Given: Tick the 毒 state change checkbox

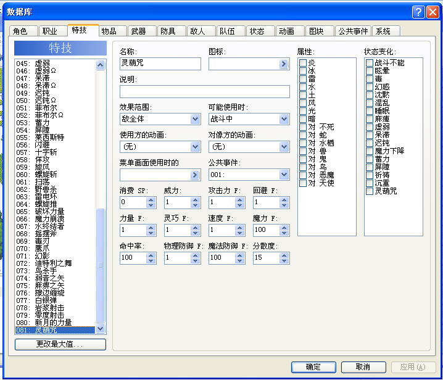Looking at the screenshot, I should (x=370, y=79).
